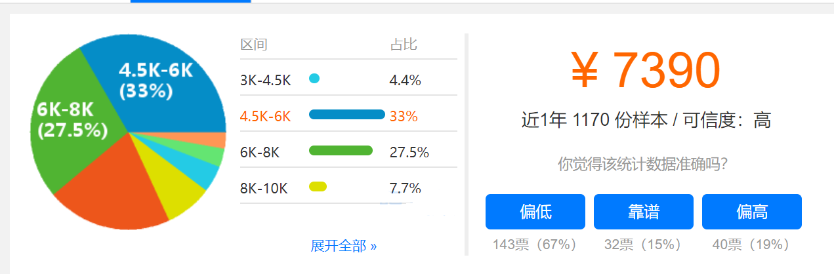Open the 展开全部 link
Viewport: 834px width, 274px height.
(x=344, y=246)
